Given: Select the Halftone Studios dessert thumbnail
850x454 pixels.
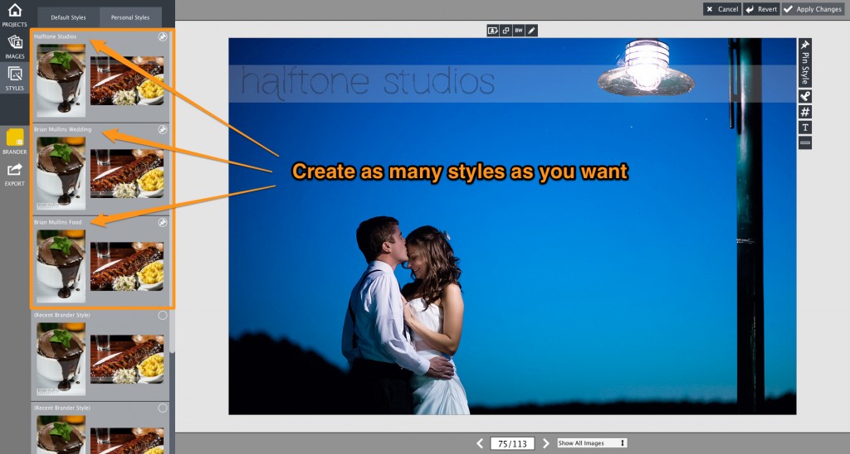Looking at the screenshot, I should (61, 80).
